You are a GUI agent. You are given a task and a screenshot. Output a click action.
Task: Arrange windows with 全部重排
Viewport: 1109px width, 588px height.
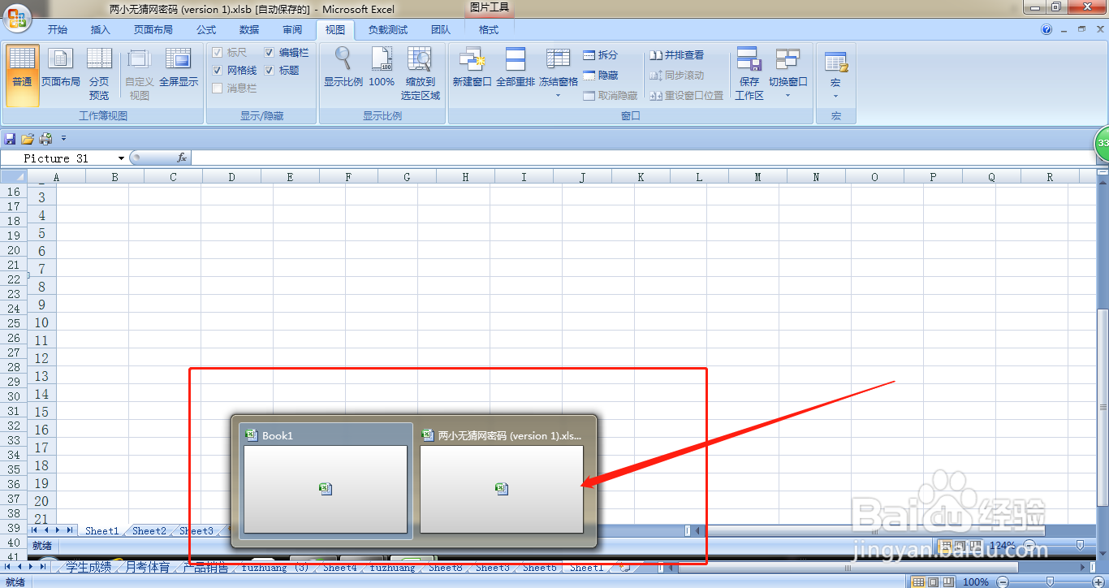516,68
